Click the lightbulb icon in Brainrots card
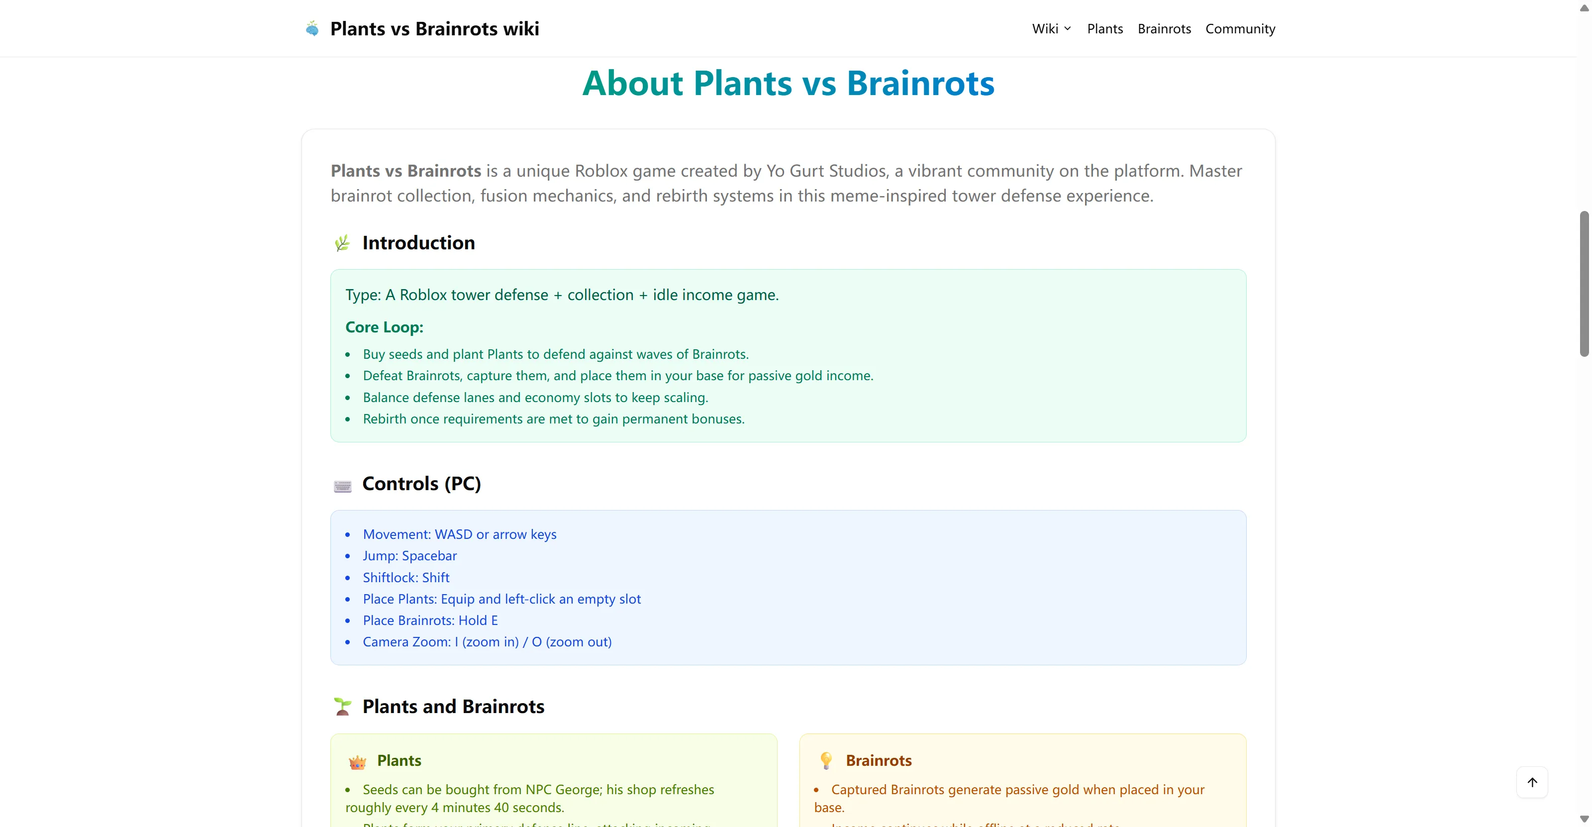Viewport: 1592px width, 827px height. [x=826, y=760]
